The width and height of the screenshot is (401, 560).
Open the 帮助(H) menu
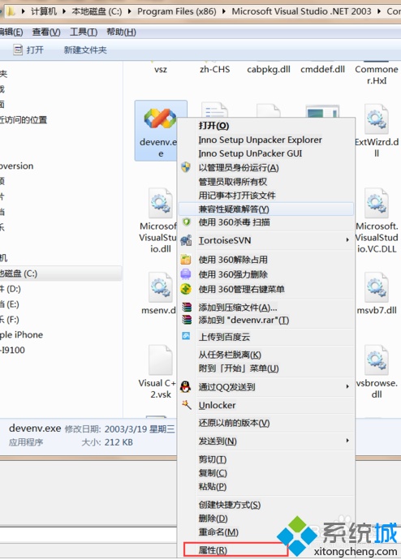point(121,32)
